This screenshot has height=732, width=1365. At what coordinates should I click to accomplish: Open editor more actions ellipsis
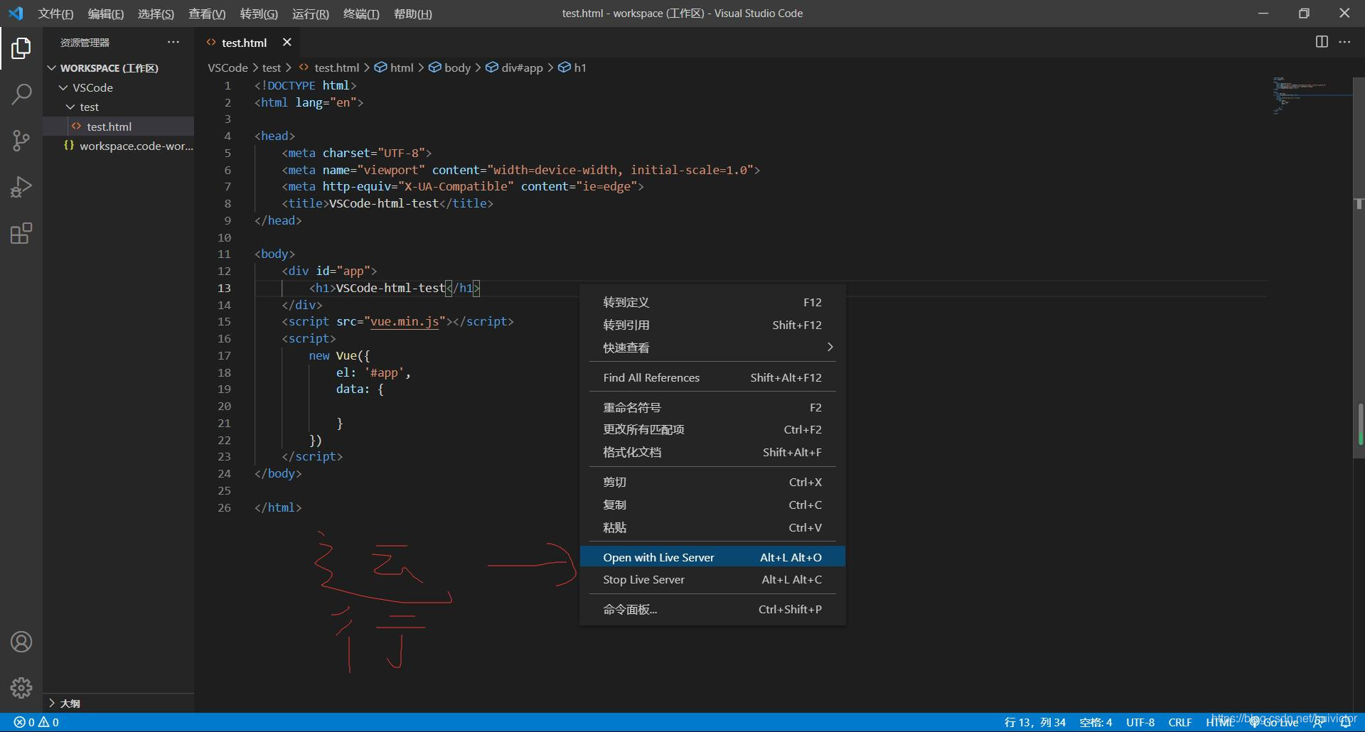[x=1344, y=42]
